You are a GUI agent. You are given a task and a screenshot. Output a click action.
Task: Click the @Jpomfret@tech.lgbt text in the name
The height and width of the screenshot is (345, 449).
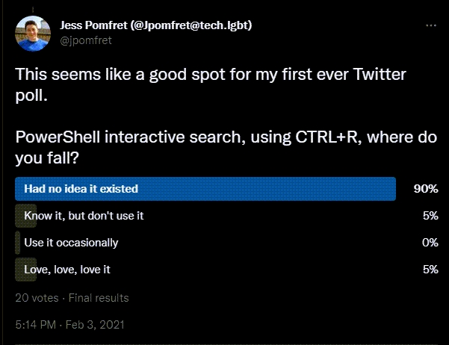[x=191, y=25]
